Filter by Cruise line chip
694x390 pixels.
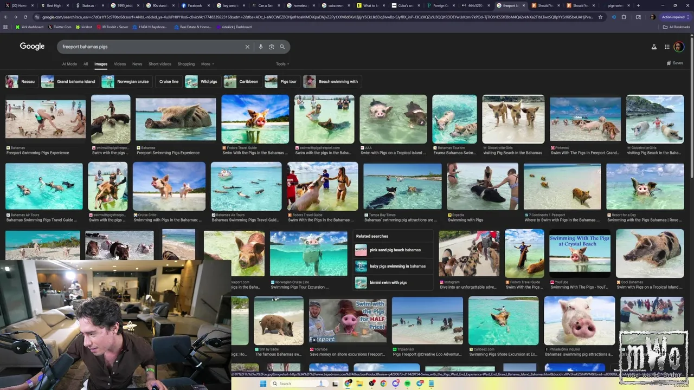pos(169,81)
